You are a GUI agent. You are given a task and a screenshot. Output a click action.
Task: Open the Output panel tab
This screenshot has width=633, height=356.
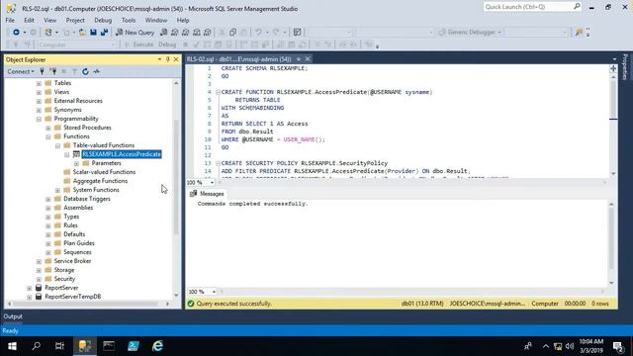(x=13, y=316)
